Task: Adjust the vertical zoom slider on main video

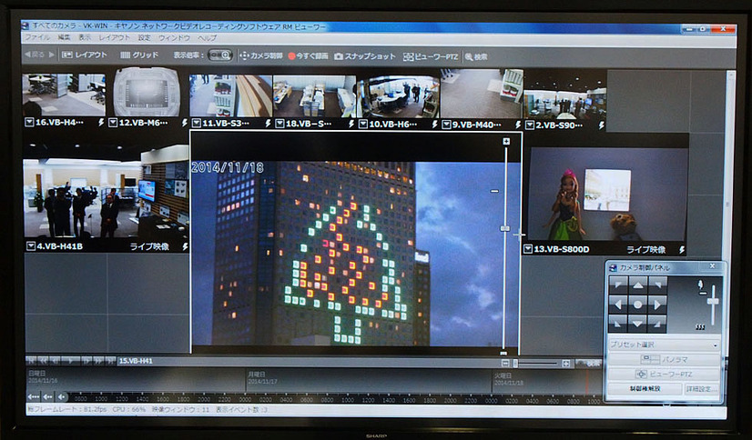Action: tap(504, 229)
